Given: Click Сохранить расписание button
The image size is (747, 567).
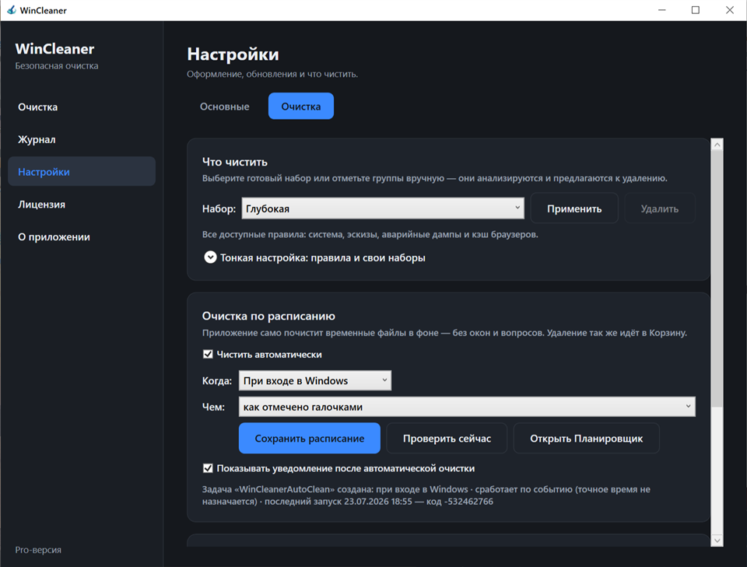Looking at the screenshot, I should coord(310,438).
